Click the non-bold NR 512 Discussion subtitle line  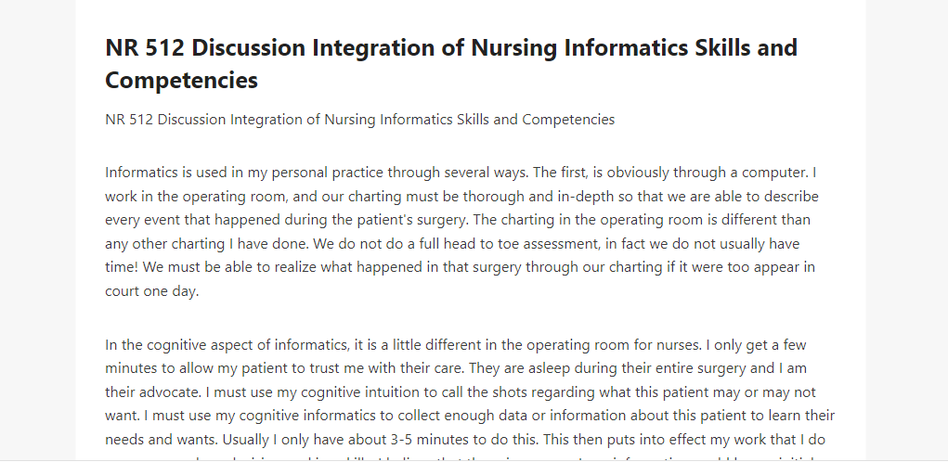pos(359,120)
